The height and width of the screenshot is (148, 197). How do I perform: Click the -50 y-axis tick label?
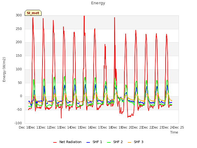click(19, 110)
